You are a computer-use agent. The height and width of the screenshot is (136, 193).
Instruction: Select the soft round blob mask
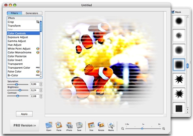[179, 21]
